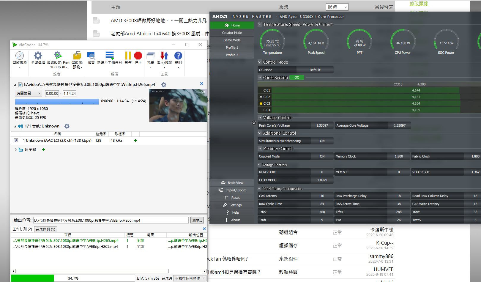Open encoding settings icon in VidCoder
481x282 pixels.
(x=58, y=56)
